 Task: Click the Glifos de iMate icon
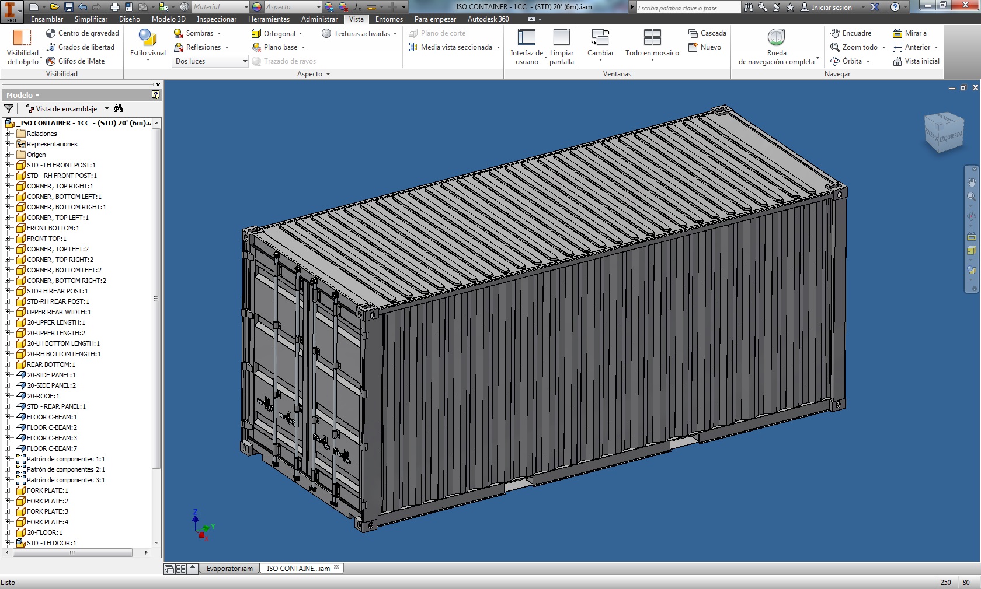pos(51,61)
